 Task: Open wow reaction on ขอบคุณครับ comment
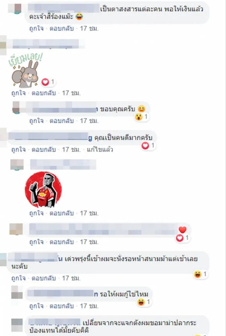pos(142,117)
